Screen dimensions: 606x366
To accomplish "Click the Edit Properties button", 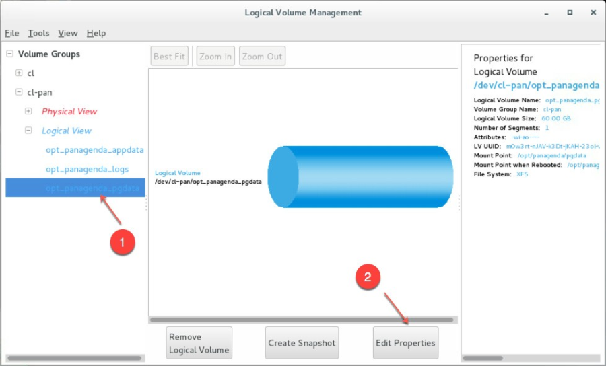I will click(405, 343).
